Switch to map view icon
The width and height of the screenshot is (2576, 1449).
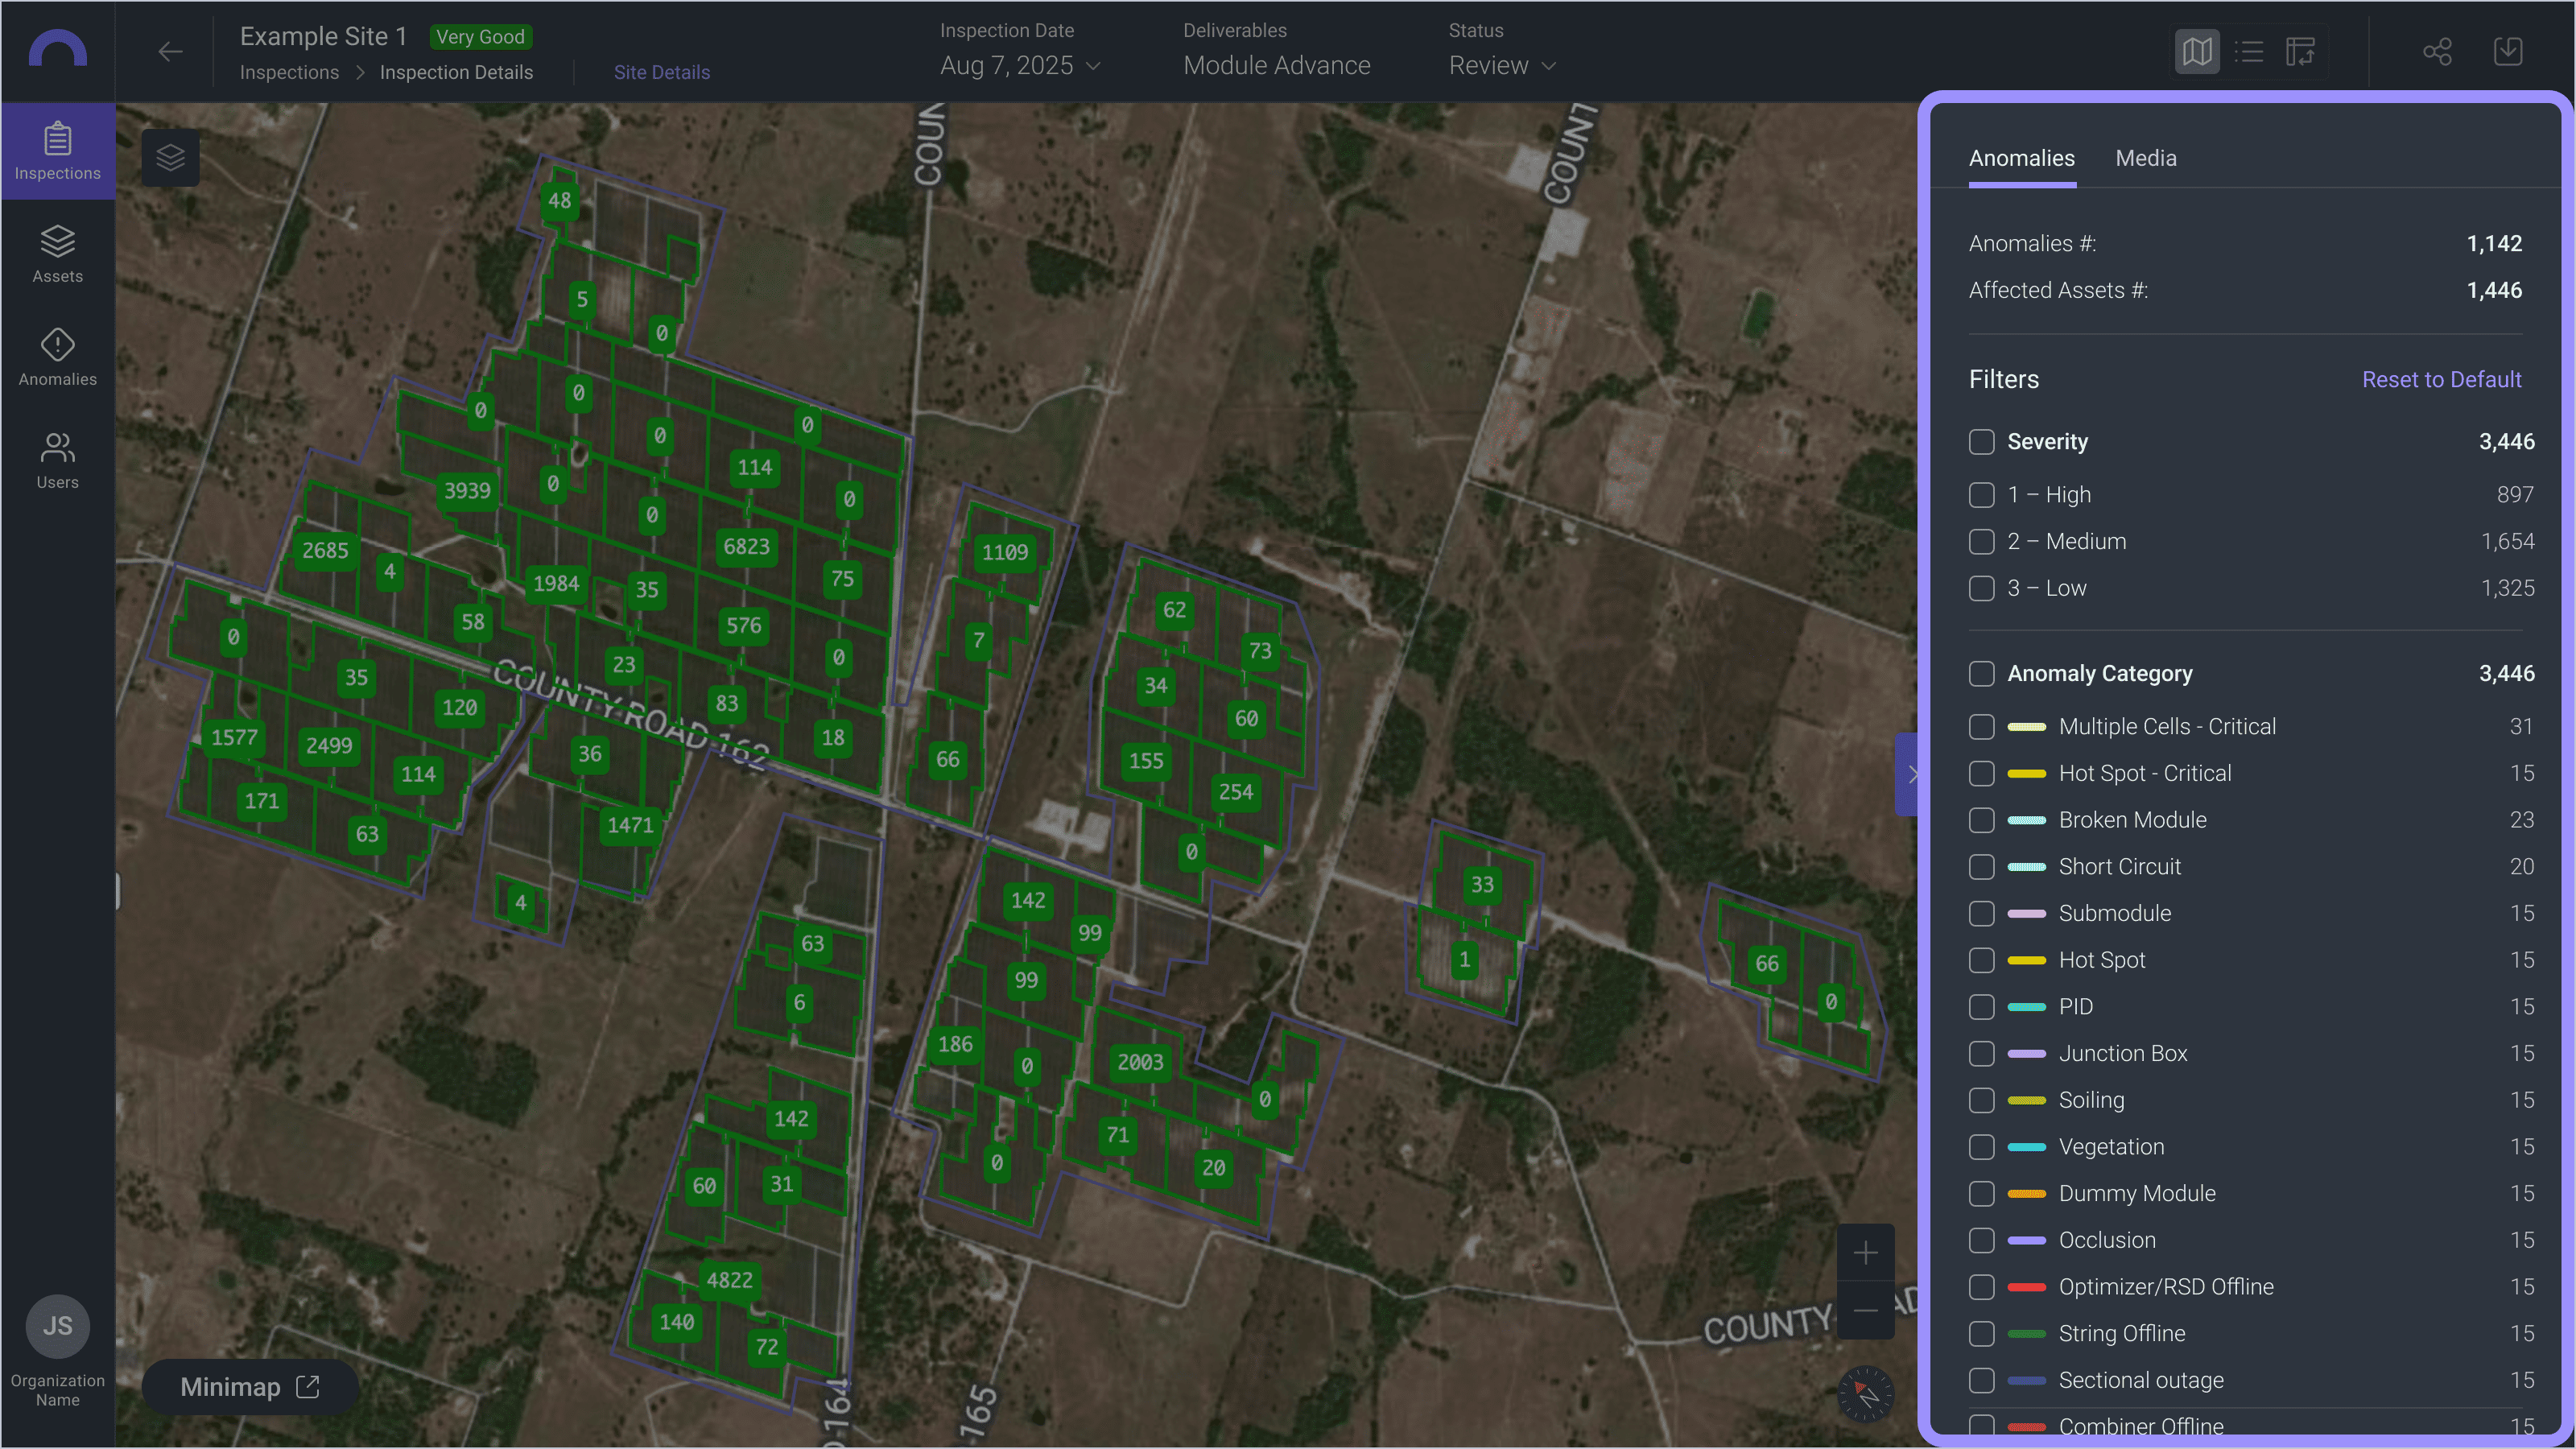click(2196, 52)
